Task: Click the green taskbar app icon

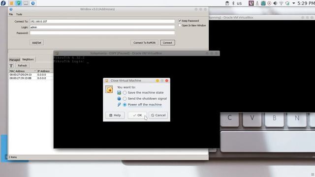Action: (19, 3)
